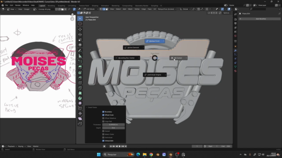Viewport: 282px width, 158px height.
Task: Open the Global transform orientation dropdown
Action: click(185, 9)
